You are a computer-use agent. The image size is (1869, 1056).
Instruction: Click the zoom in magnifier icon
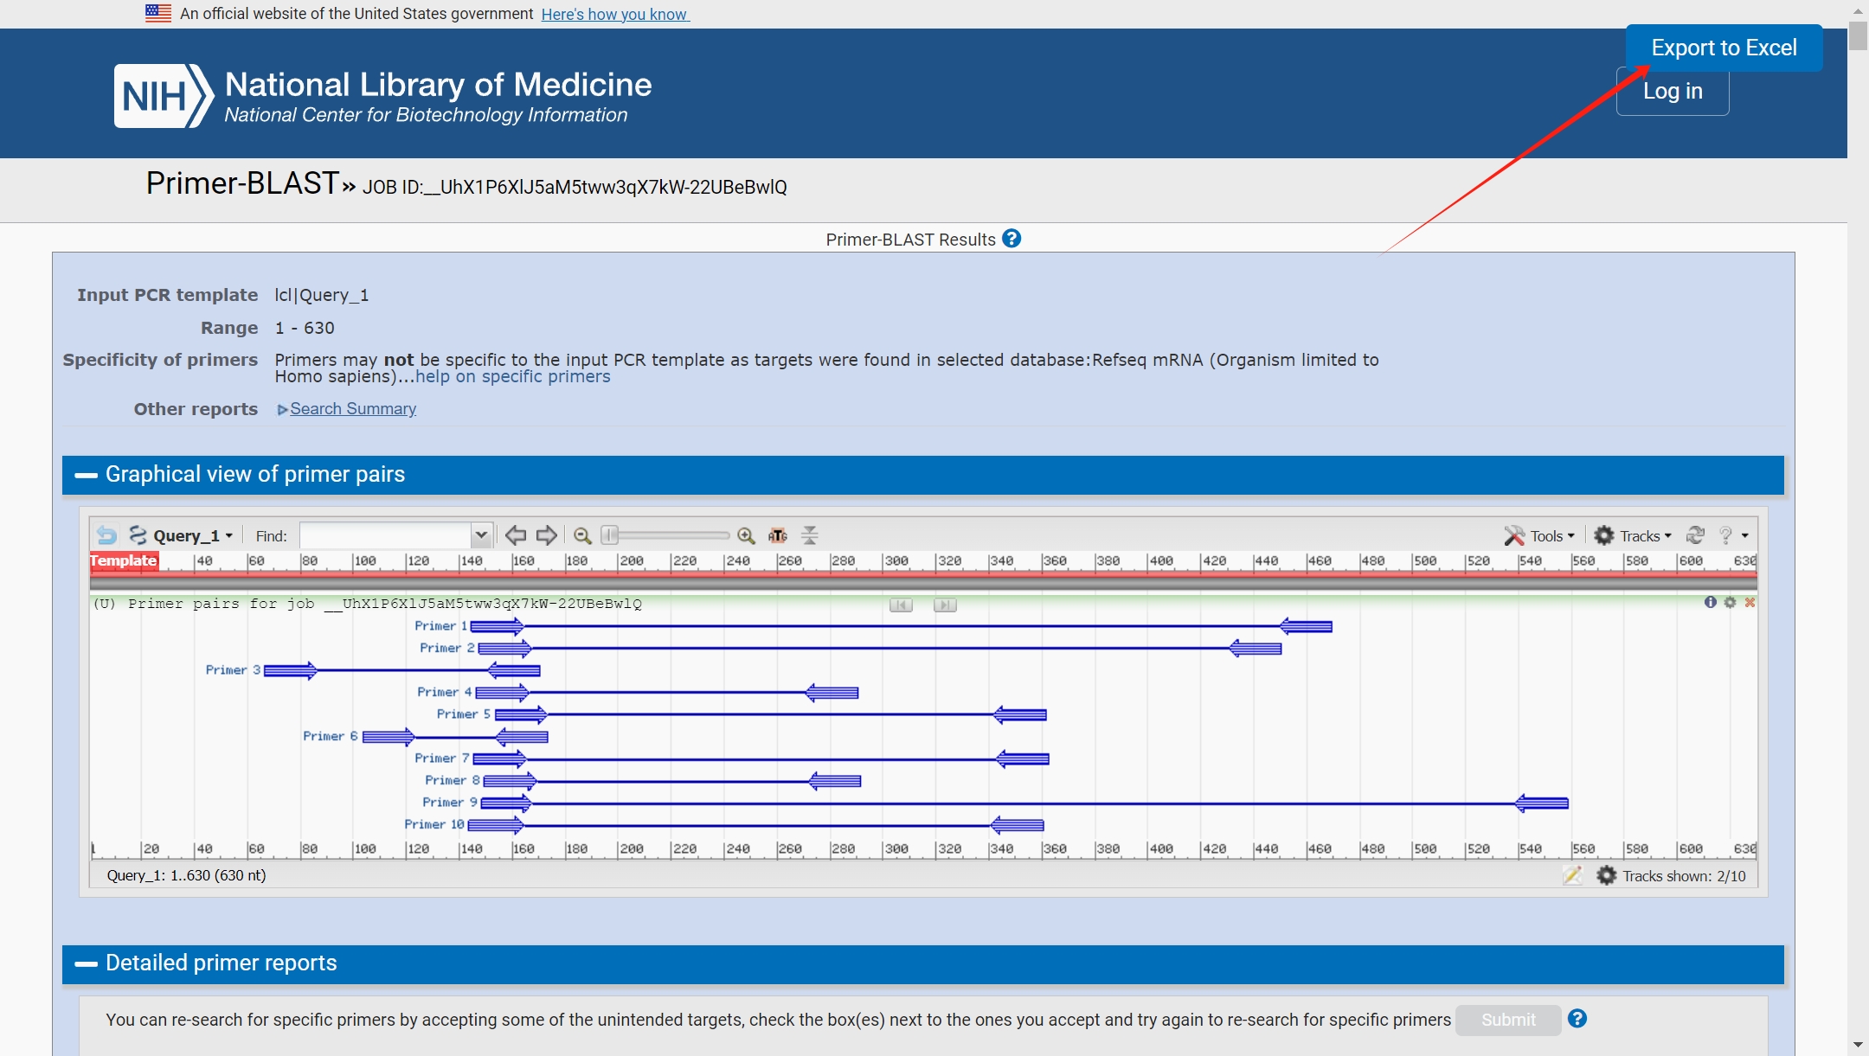746,535
